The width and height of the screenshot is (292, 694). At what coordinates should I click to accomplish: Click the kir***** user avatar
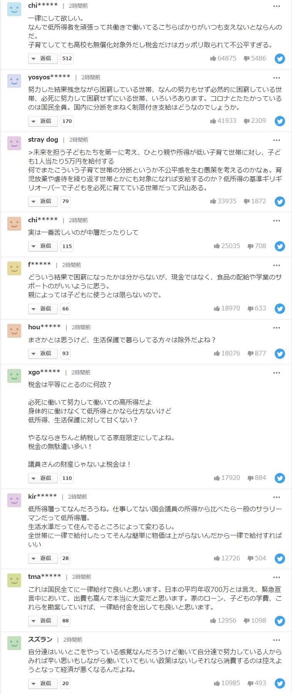click(14, 500)
